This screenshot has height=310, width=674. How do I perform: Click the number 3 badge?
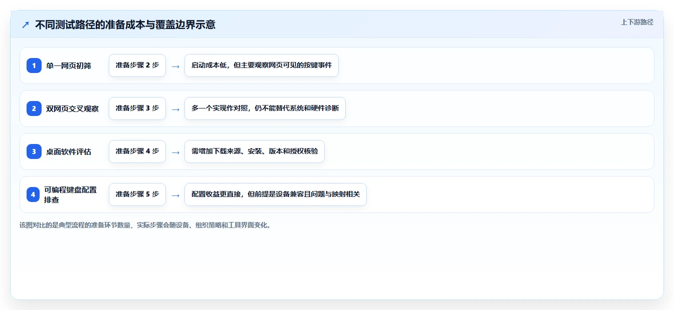tap(34, 151)
